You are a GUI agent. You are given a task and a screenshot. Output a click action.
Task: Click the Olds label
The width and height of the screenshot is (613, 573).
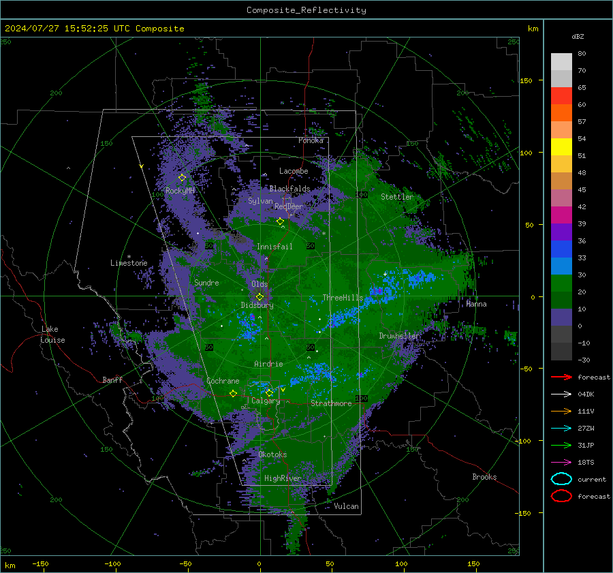point(260,284)
